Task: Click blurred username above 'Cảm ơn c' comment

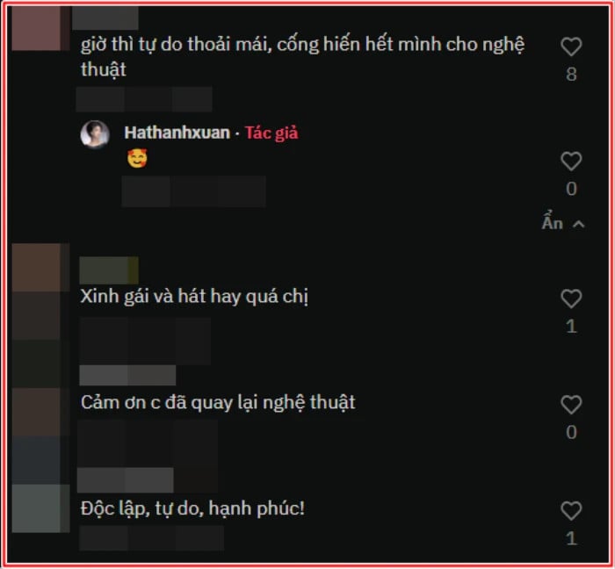Action: pyautogui.click(x=127, y=376)
